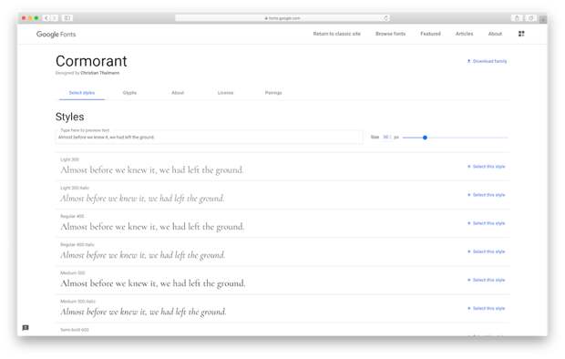Click the Safari show tabs button
Image resolution: width=565 pixels, height=359 pixels.
point(530,18)
